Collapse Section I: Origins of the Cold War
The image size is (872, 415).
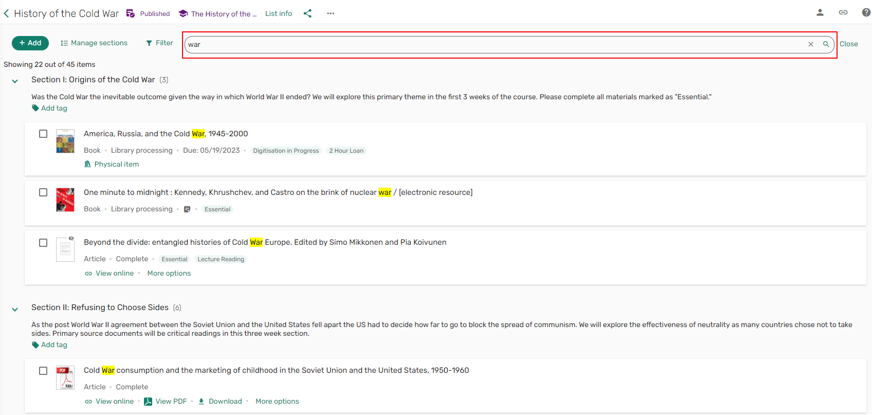[15, 81]
